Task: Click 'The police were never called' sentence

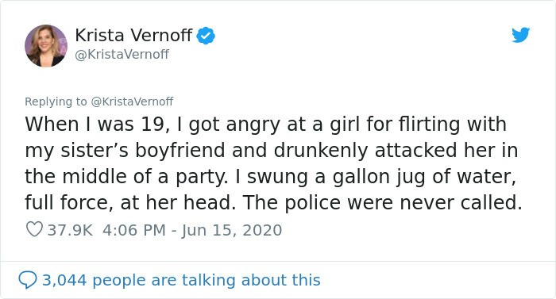Action: [x=382, y=203]
